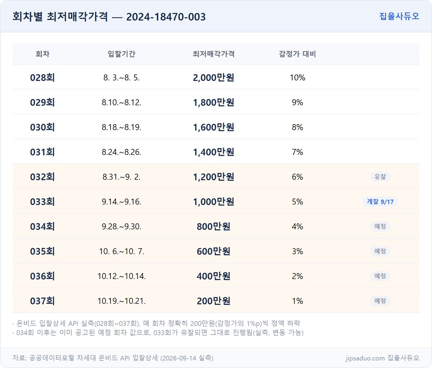Click the 9% appraisal ratio
Viewport: 432px width, 368px height.
(x=297, y=102)
